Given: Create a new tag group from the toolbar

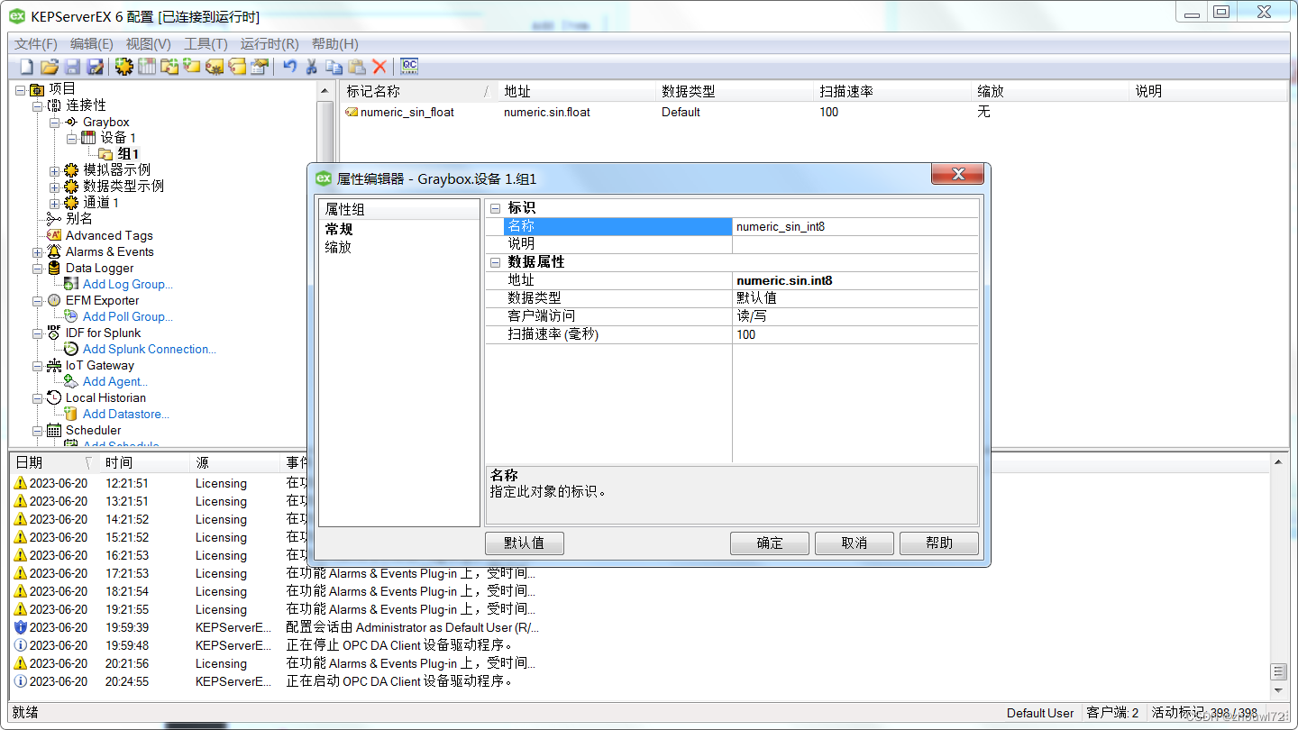Looking at the screenshot, I should (x=169, y=66).
